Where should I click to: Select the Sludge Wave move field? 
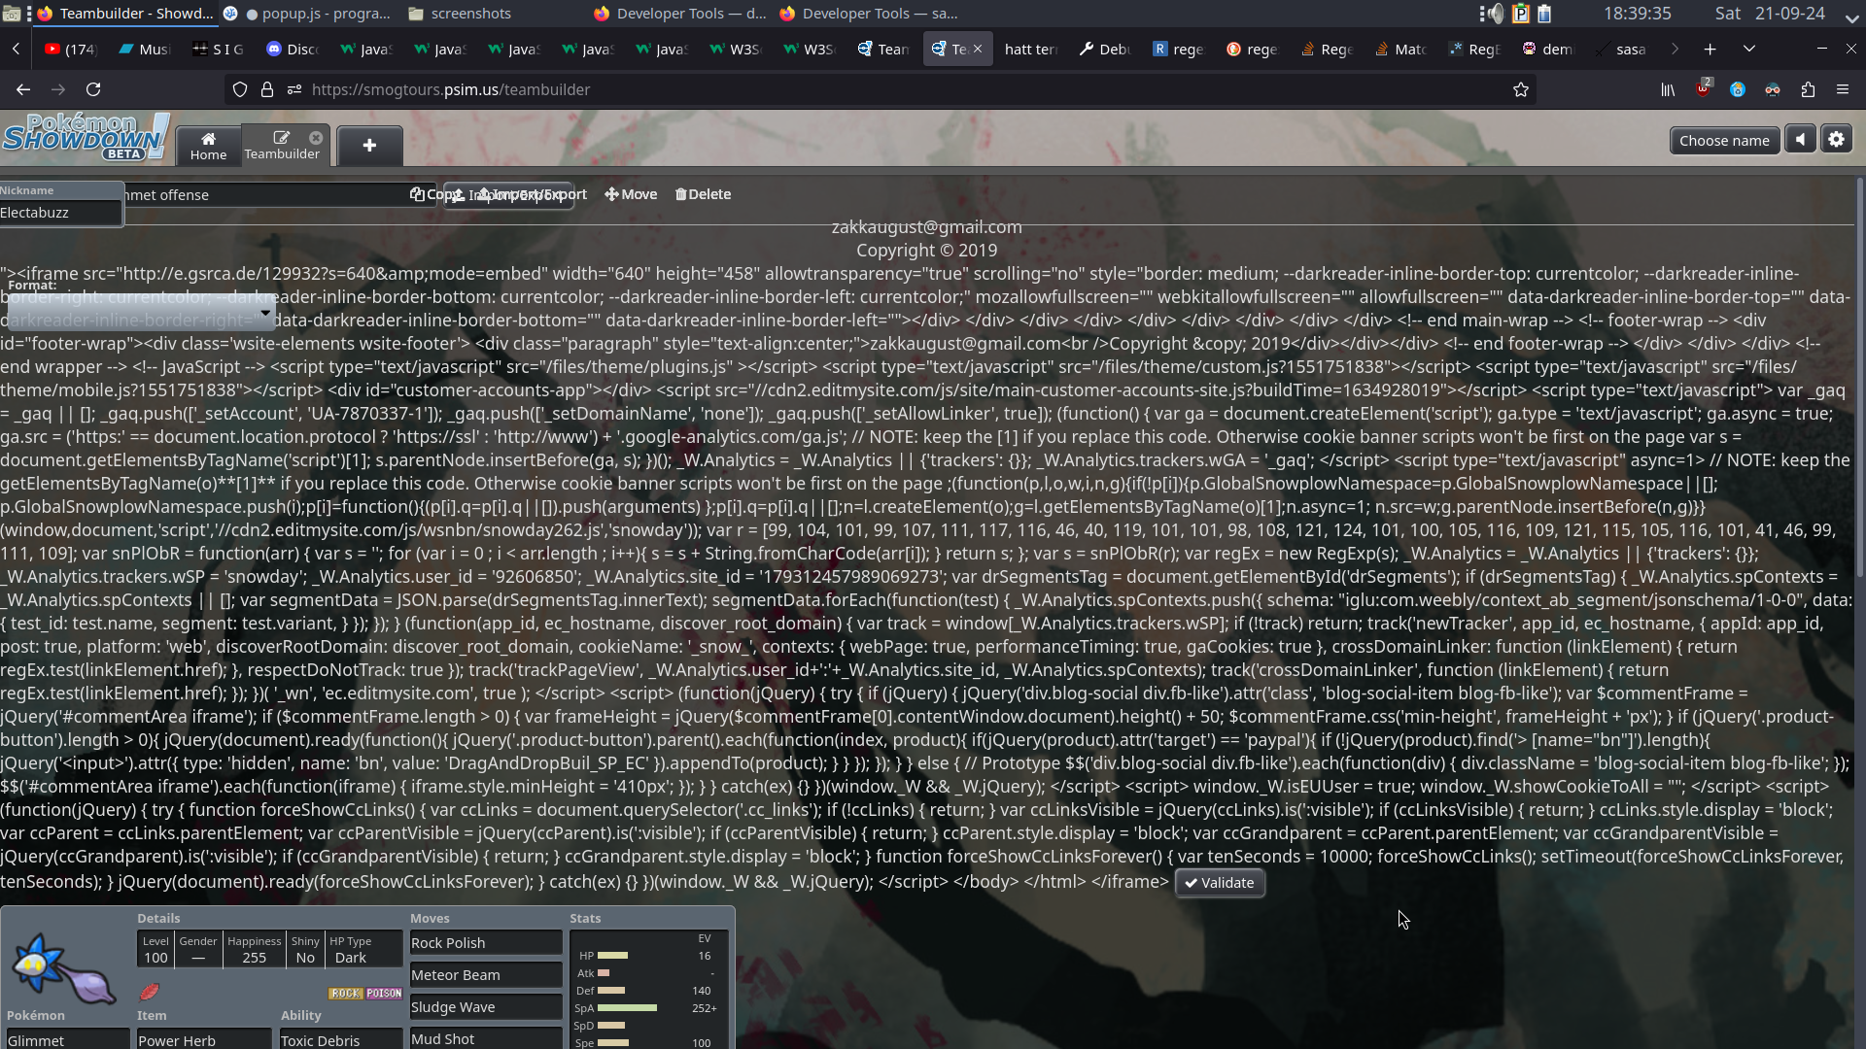485,1006
